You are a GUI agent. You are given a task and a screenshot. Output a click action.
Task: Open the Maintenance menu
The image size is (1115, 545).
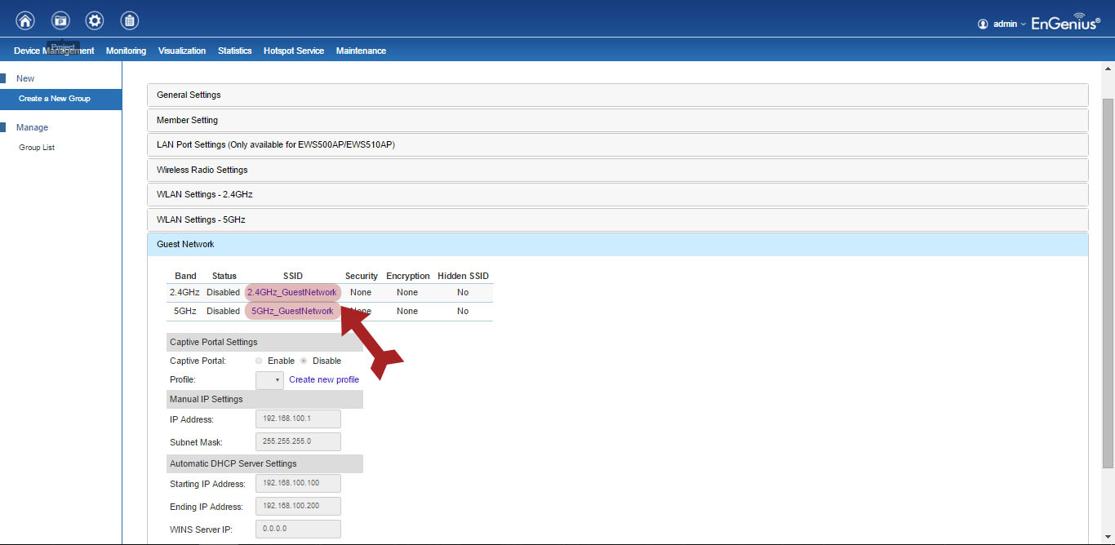(x=361, y=51)
